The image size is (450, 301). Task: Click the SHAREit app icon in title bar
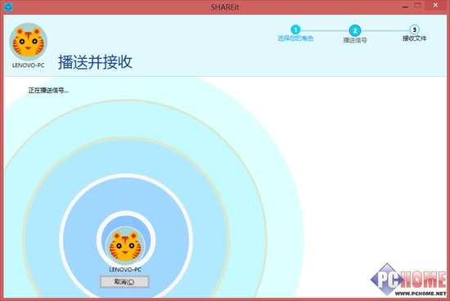click(8, 7)
